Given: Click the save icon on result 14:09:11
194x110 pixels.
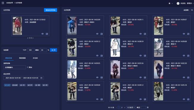Looking at the screenshot, I should pos(145,34).
